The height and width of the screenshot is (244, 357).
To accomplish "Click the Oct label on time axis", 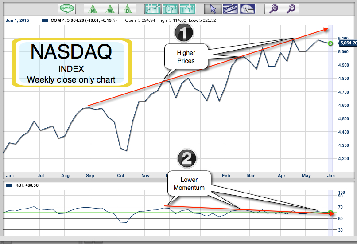I will tap(120, 176).
